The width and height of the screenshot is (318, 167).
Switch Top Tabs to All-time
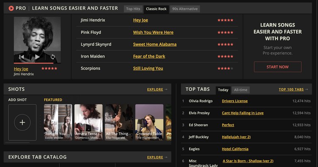tap(241, 90)
